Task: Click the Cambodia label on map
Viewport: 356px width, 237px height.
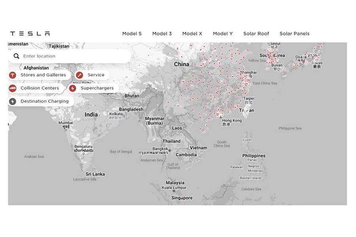Action: coord(186,155)
